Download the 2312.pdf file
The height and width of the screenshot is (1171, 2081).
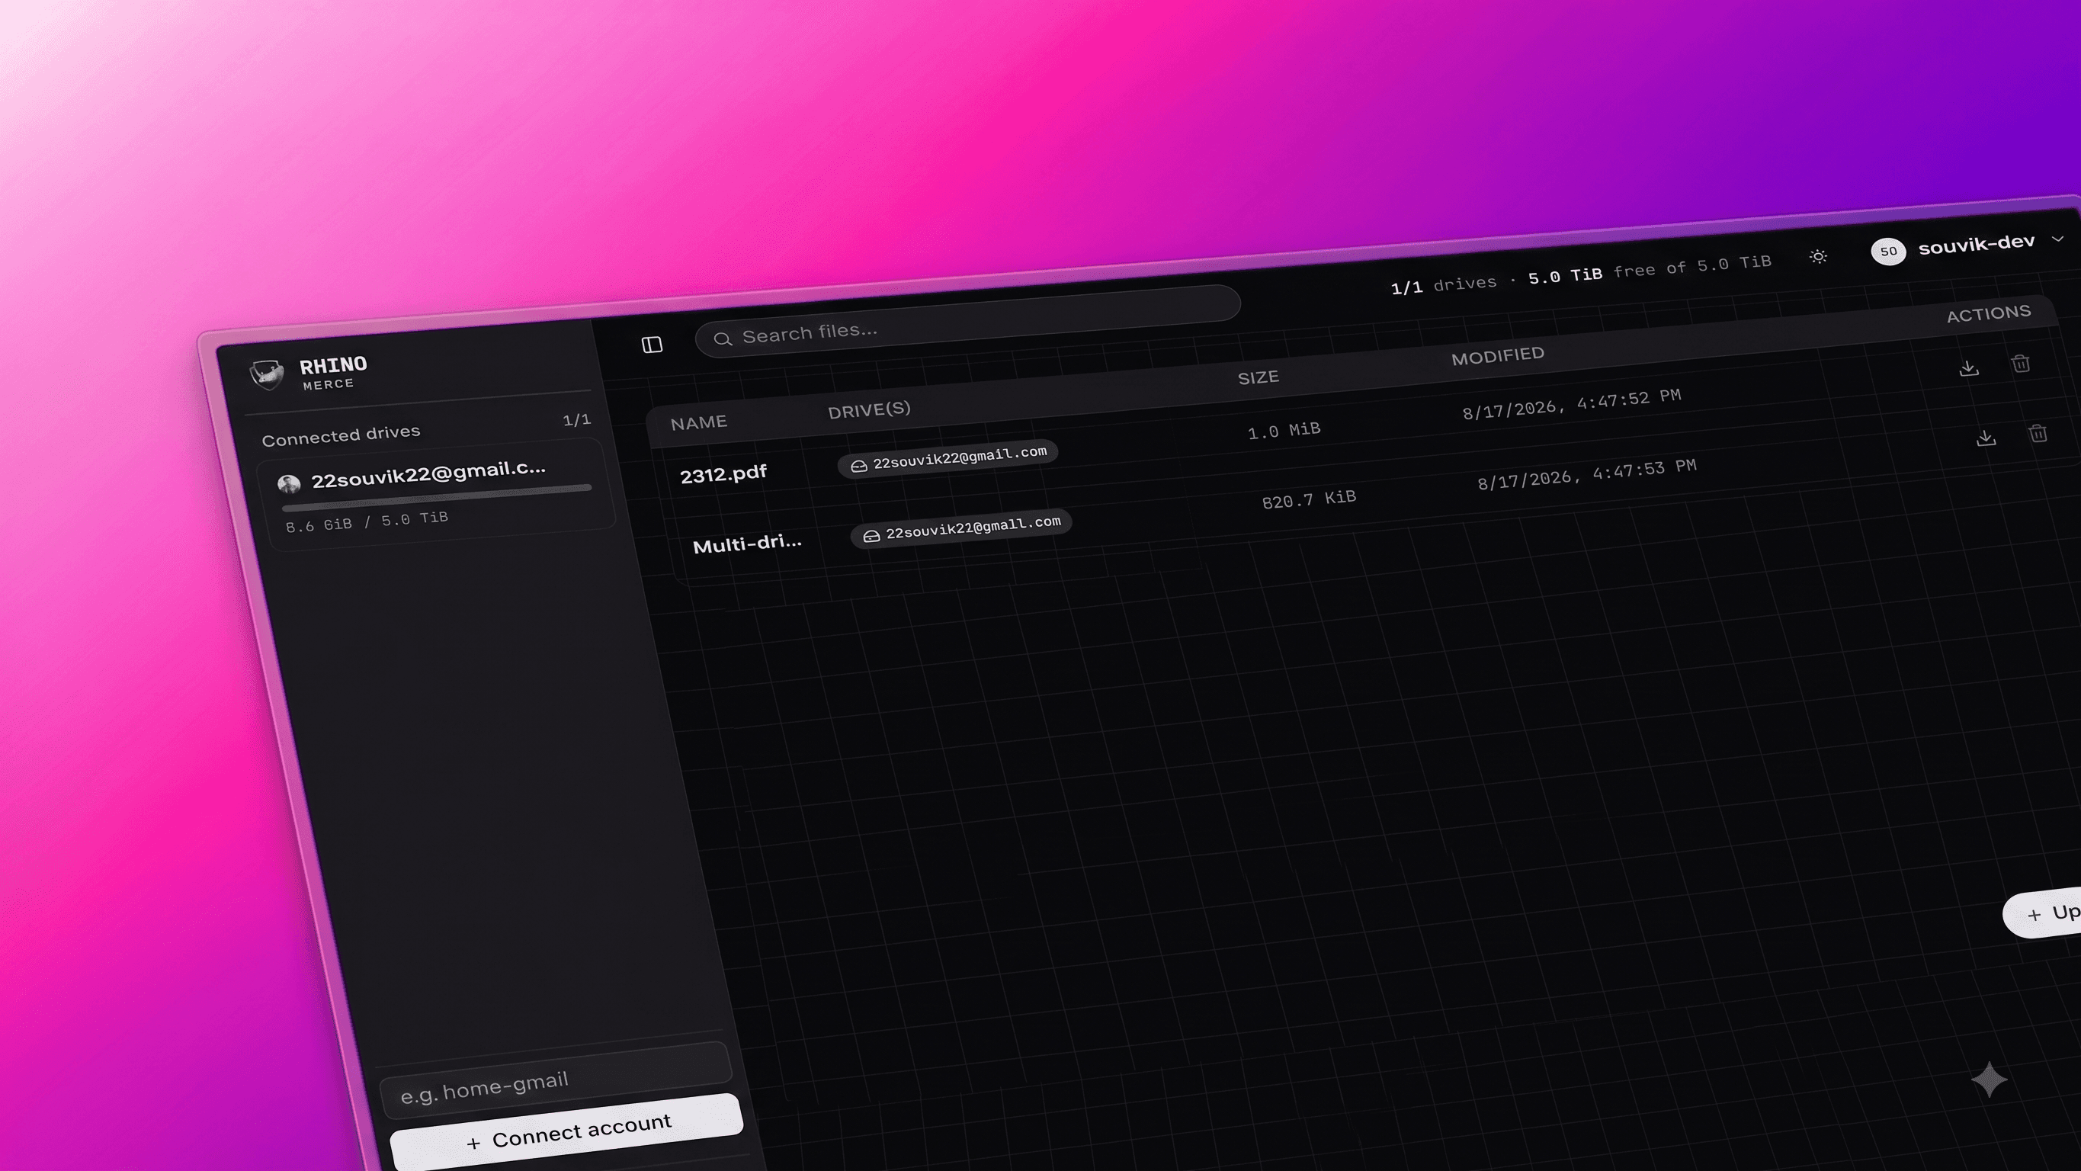pos(1969,368)
